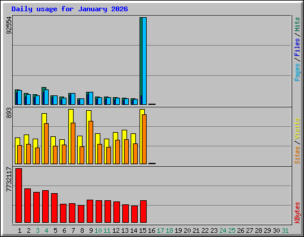304x237 pixels.
Task: Click green day label 3
Action: (x=37, y=230)
